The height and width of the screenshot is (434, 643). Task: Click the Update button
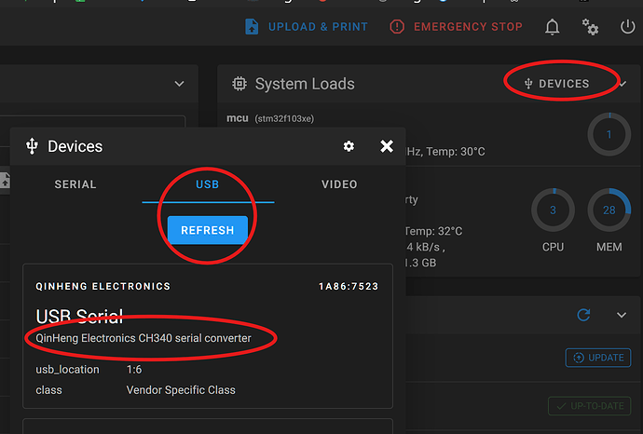(598, 358)
